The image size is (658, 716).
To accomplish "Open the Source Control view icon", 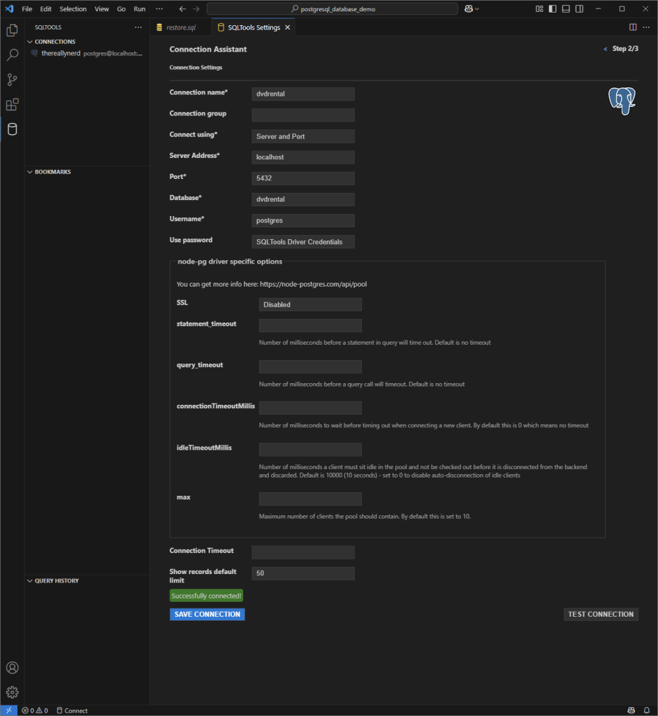I will pos(12,80).
